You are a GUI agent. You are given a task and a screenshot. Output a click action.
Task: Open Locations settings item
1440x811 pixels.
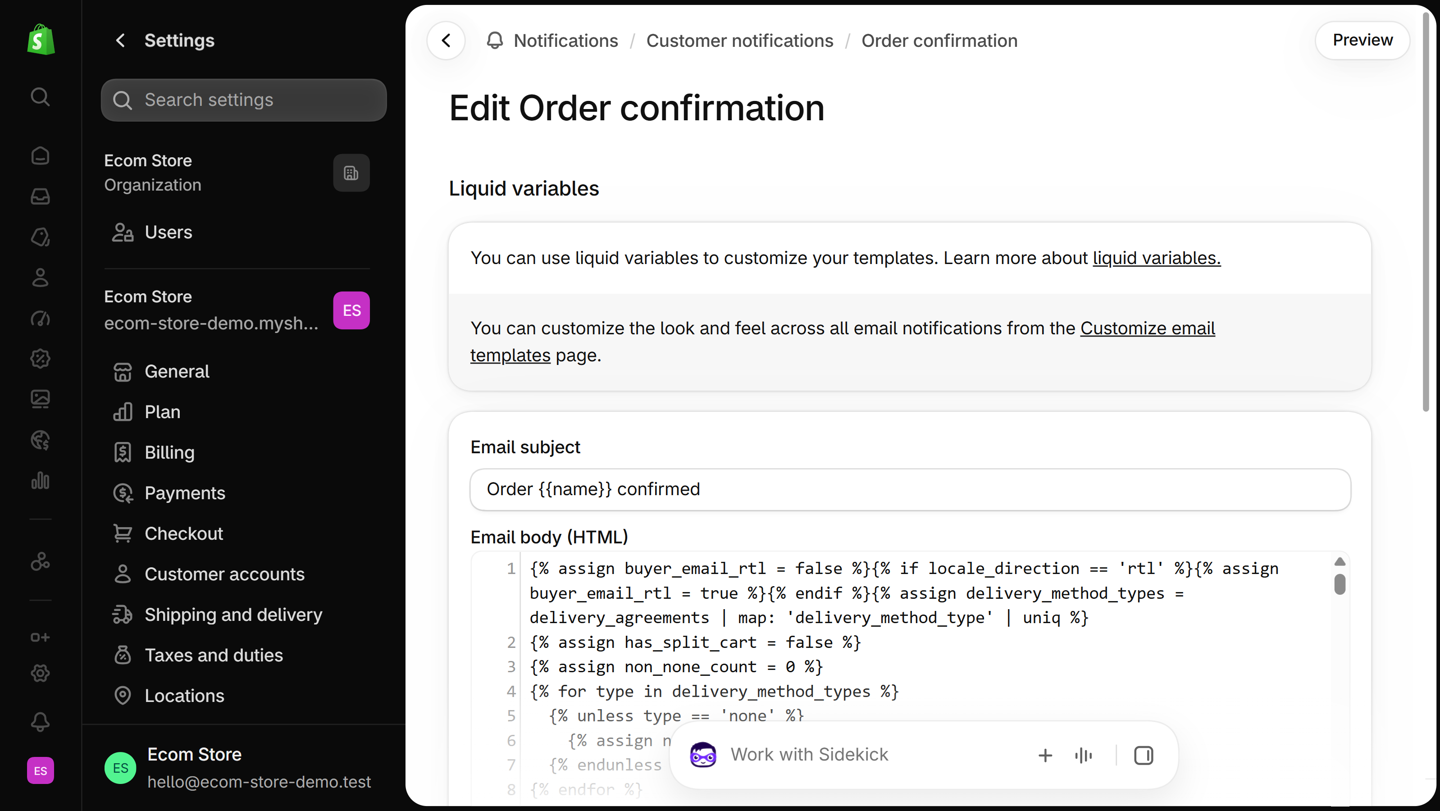(237, 695)
